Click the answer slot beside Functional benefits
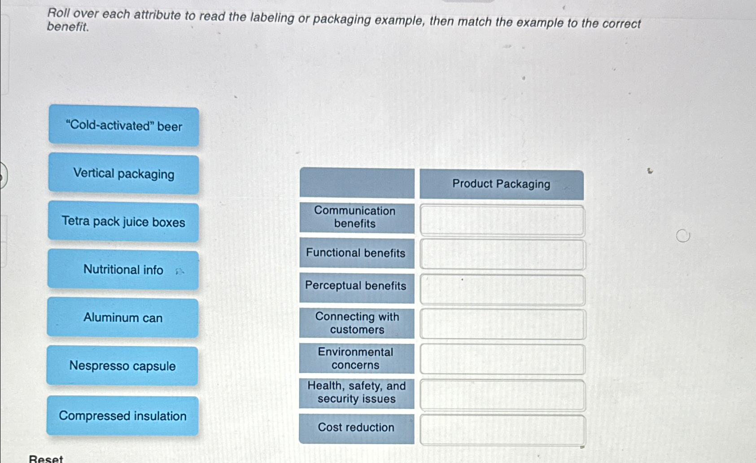 501,253
